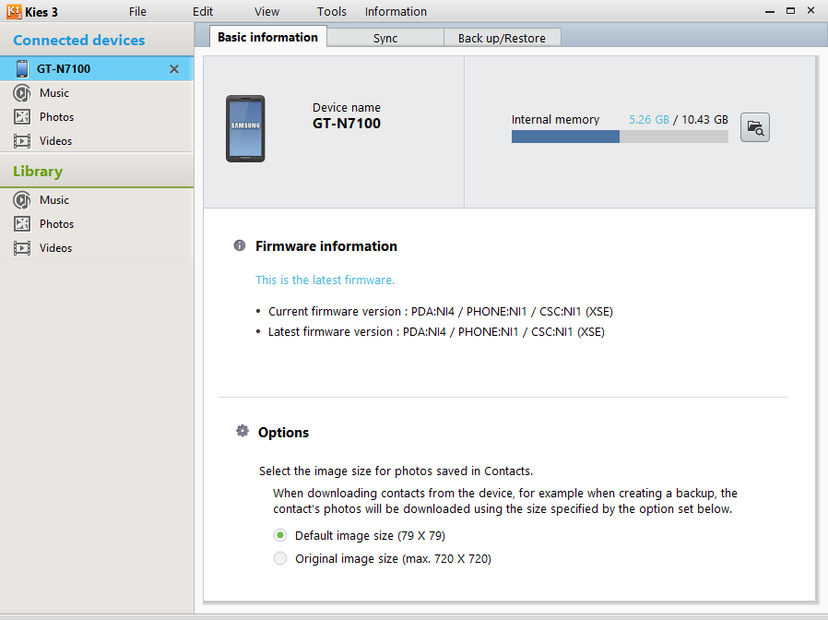The image size is (828, 620).
Task: Open the View menu
Action: (266, 12)
